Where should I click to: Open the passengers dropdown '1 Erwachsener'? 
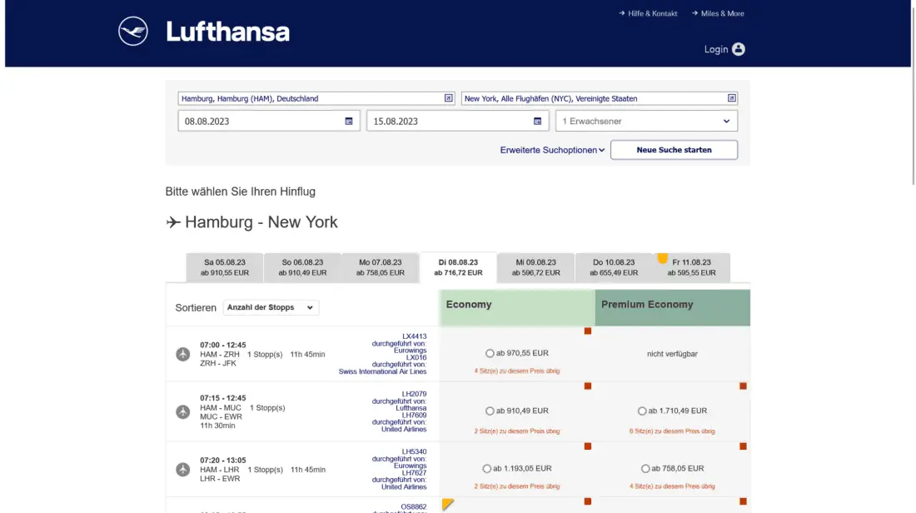(646, 122)
